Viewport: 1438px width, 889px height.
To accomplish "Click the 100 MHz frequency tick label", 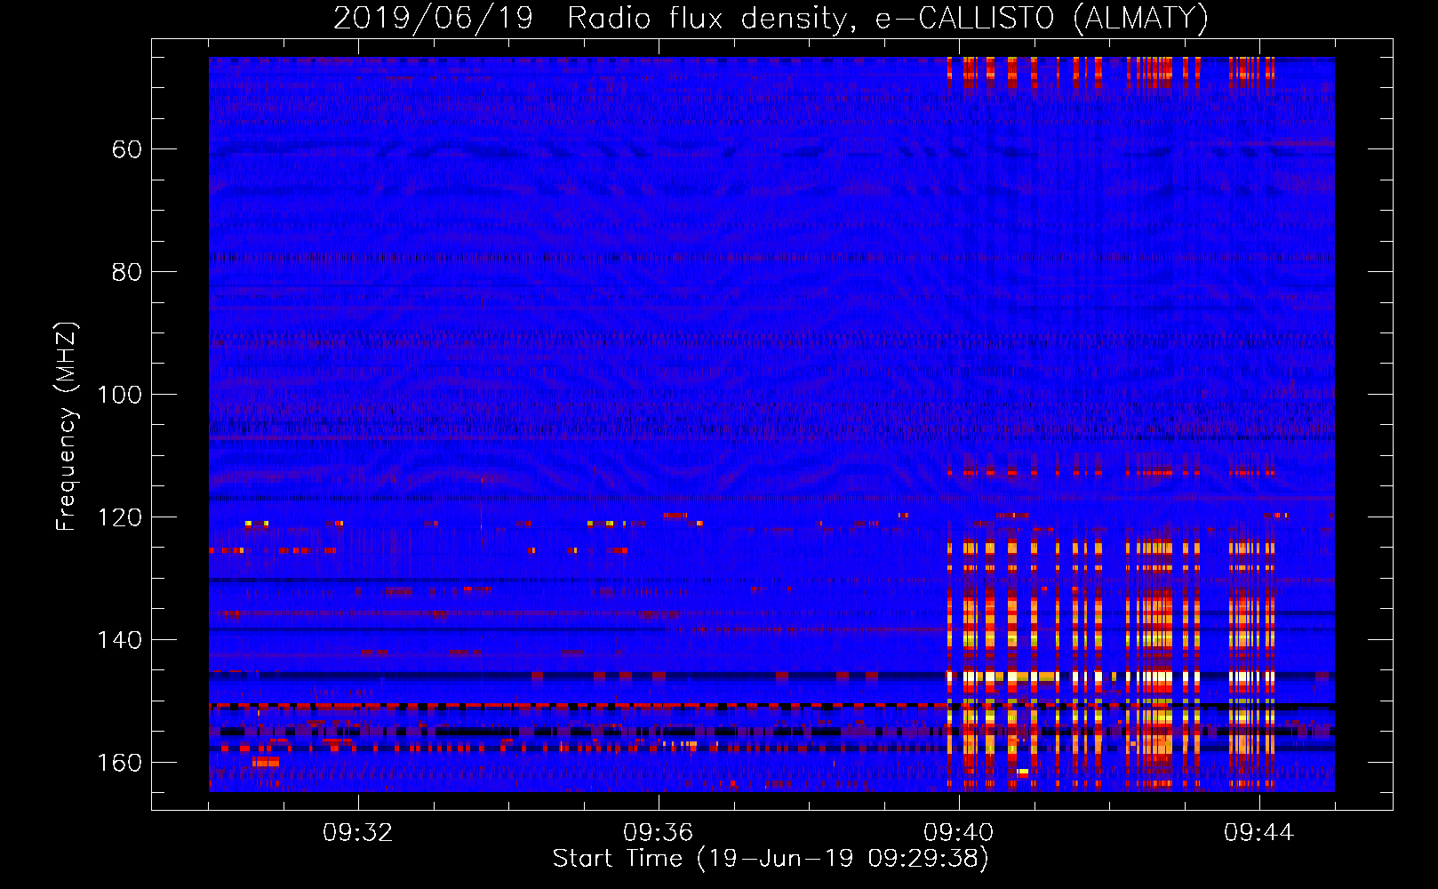I will [119, 395].
